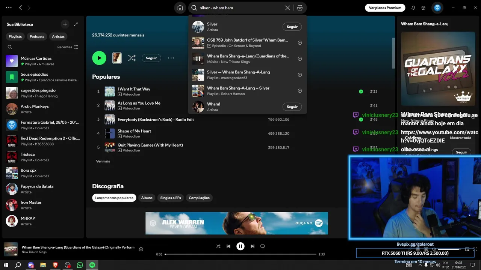Toggle shuffle in the player bar
Image resolution: width=481 pixels, height=270 pixels.
point(218,246)
